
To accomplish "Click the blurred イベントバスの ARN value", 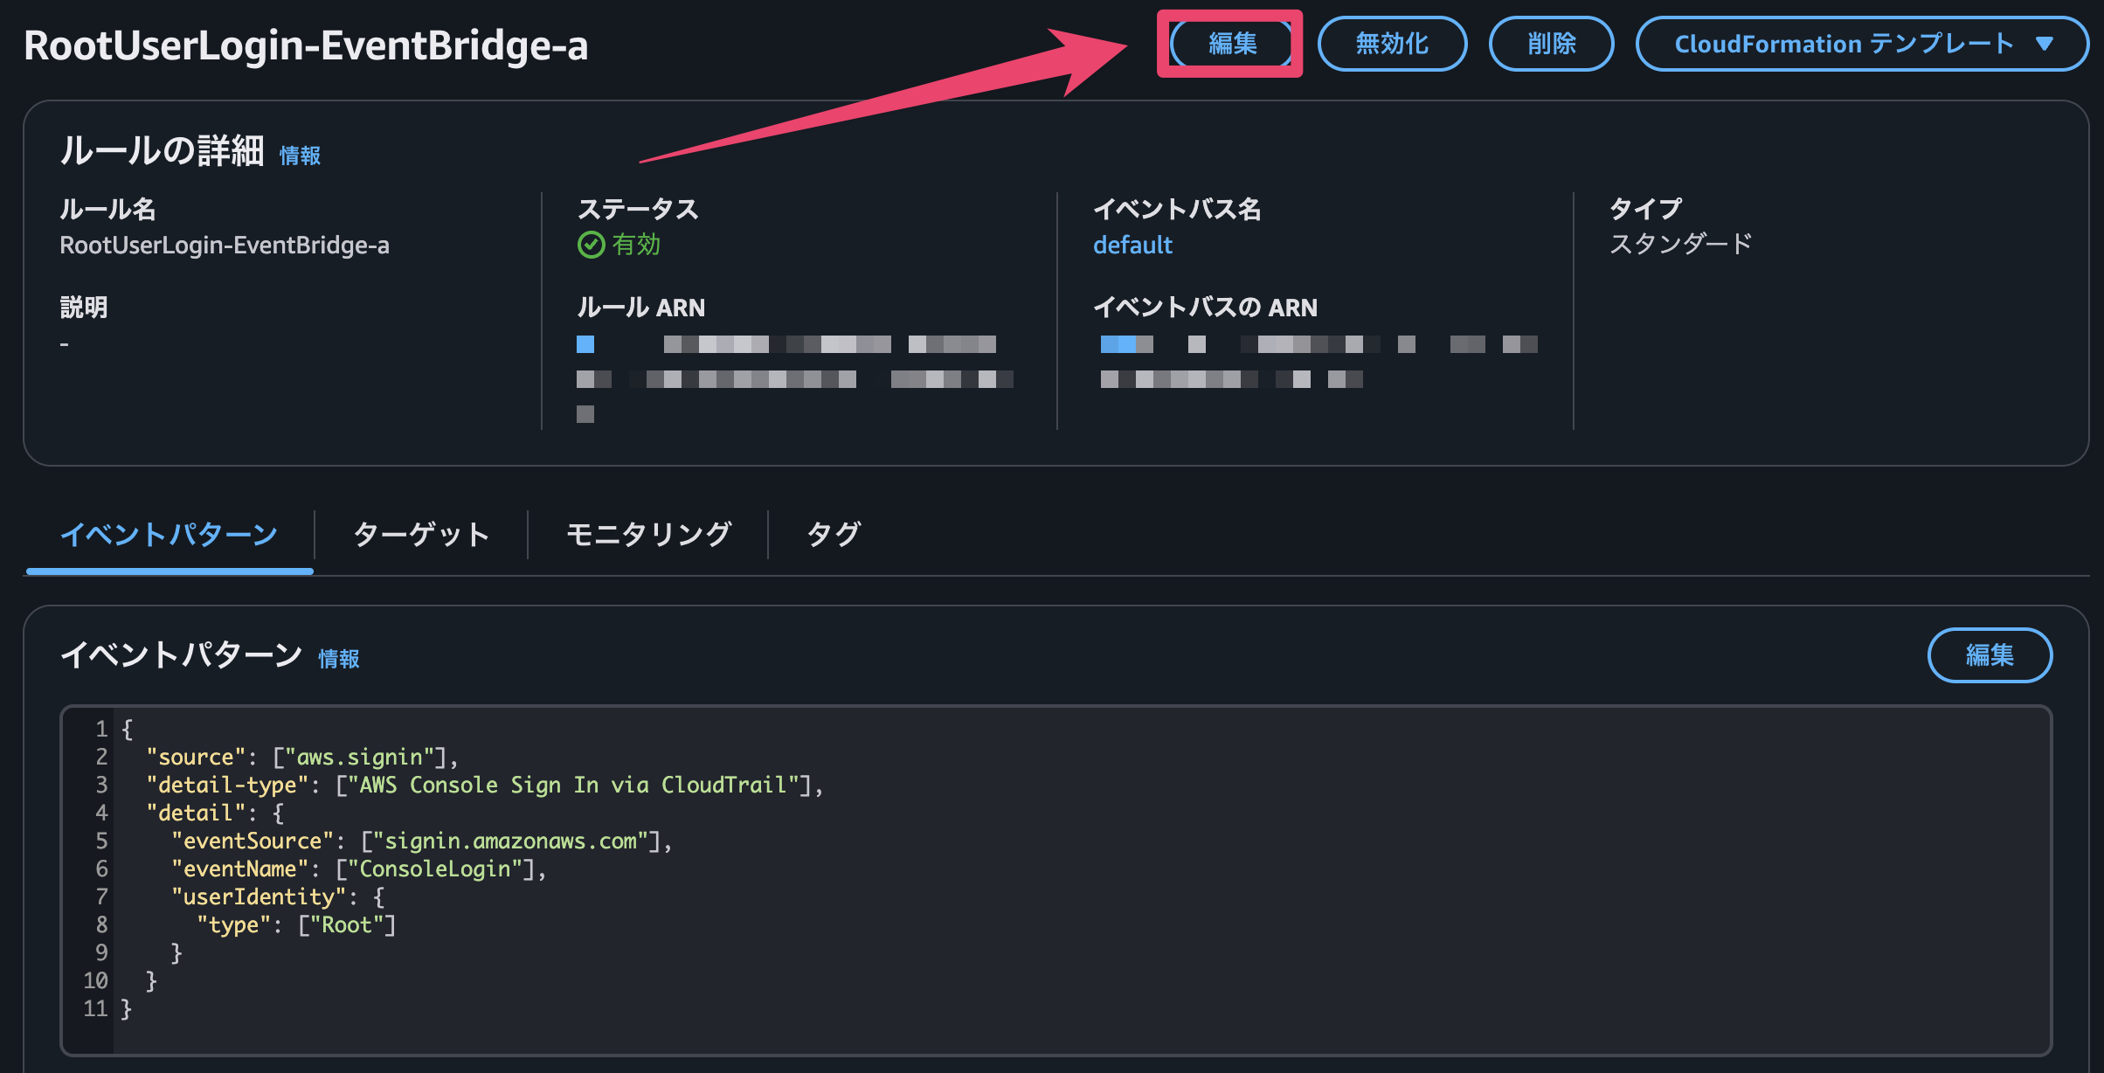I will [x=1318, y=361].
